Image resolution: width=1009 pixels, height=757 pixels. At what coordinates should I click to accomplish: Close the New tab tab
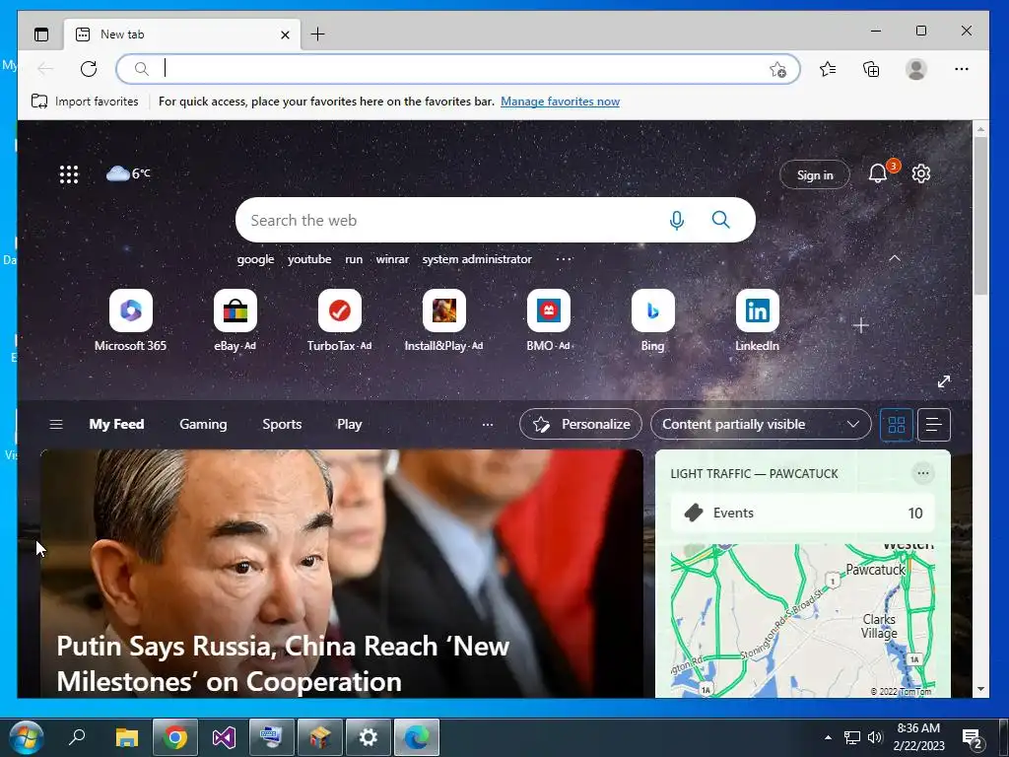[285, 34]
